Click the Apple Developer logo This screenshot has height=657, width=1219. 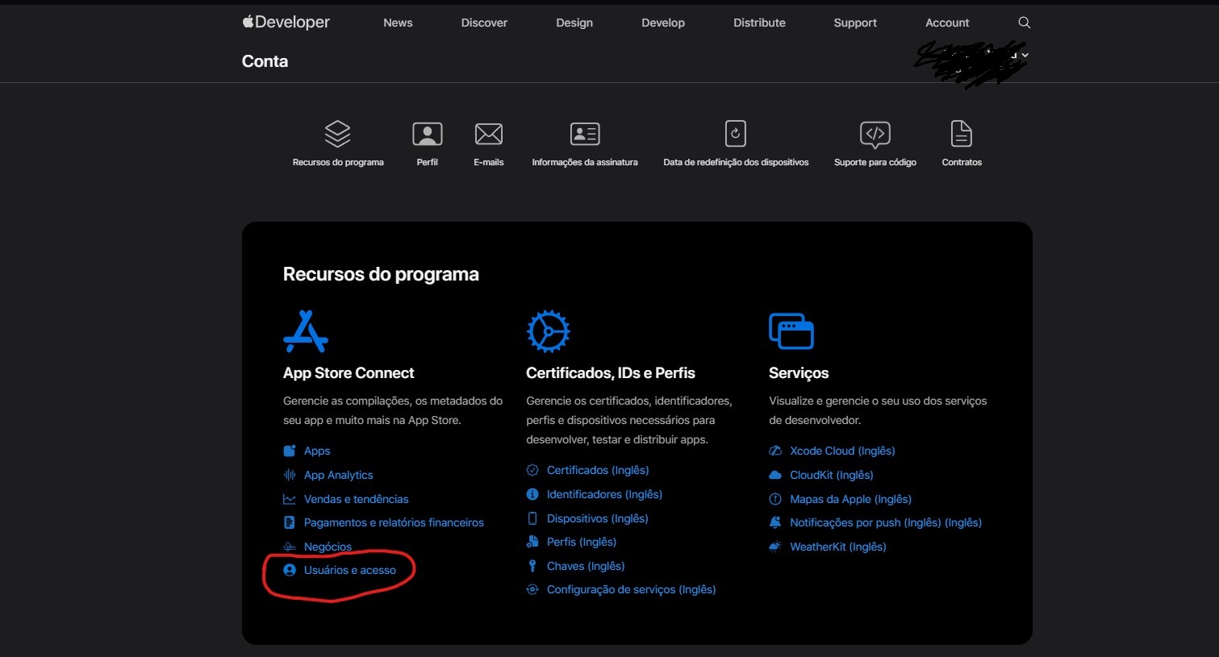286,23
